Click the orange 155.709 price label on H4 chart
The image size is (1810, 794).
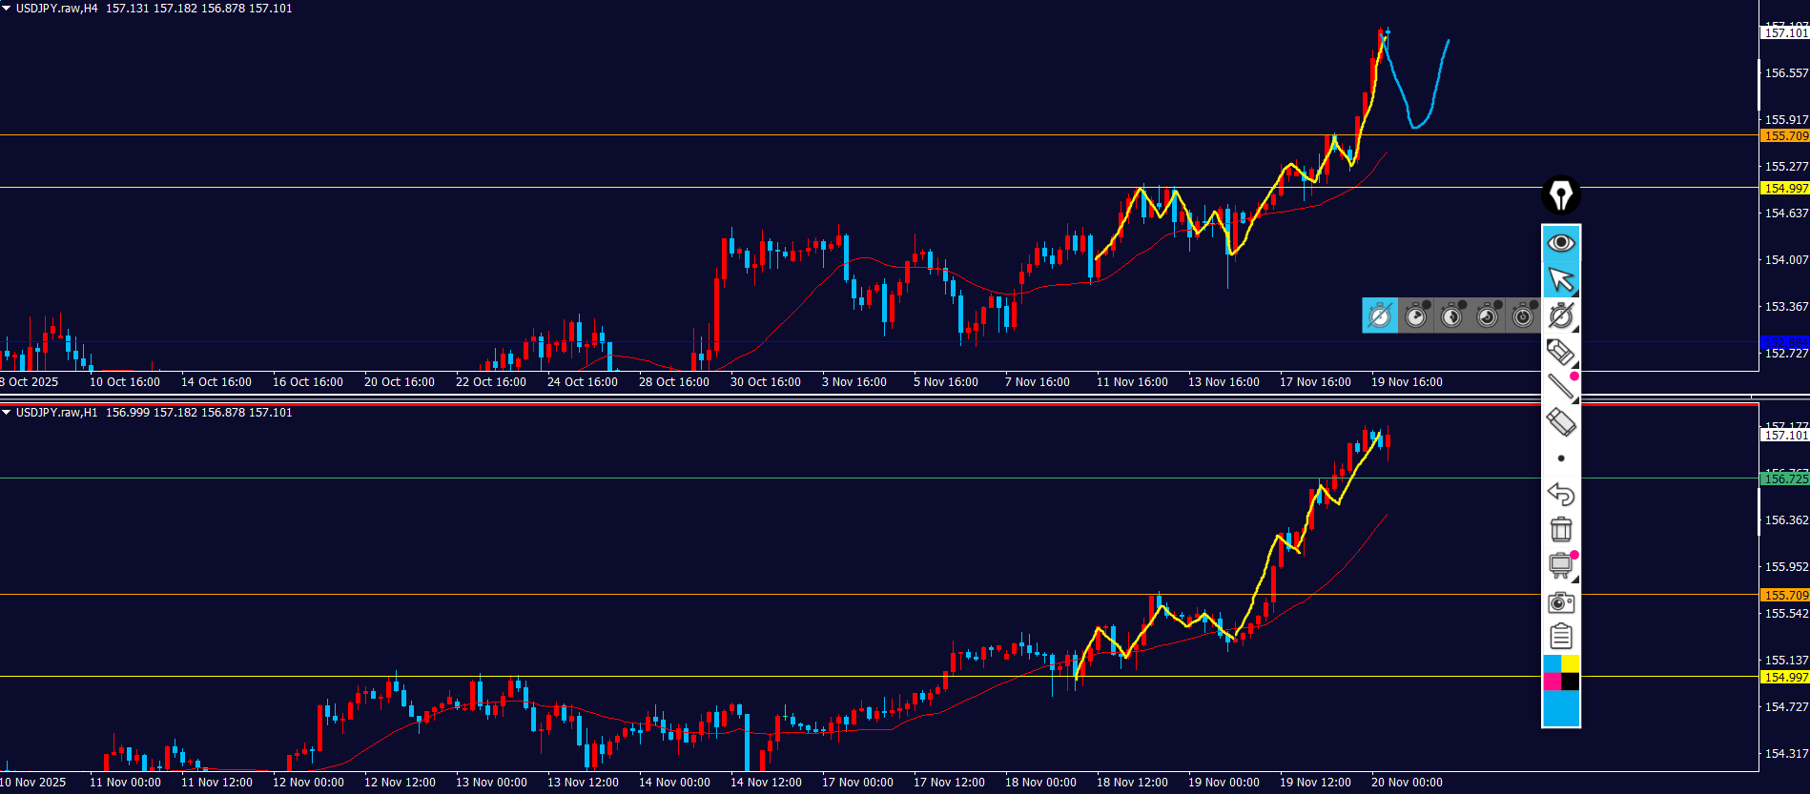[1785, 136]
